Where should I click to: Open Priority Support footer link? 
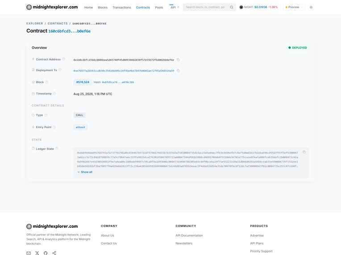pyautogui.click(x=261, y=251)
